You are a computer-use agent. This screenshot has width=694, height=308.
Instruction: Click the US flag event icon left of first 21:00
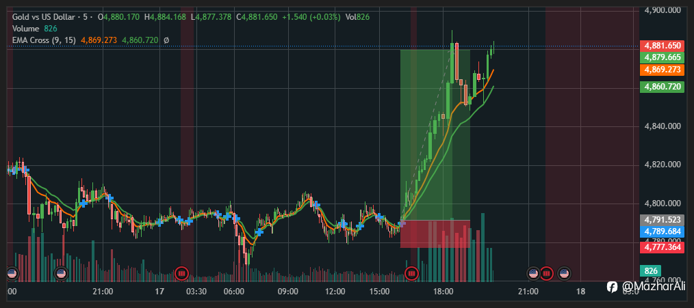(x=61, y=274)
